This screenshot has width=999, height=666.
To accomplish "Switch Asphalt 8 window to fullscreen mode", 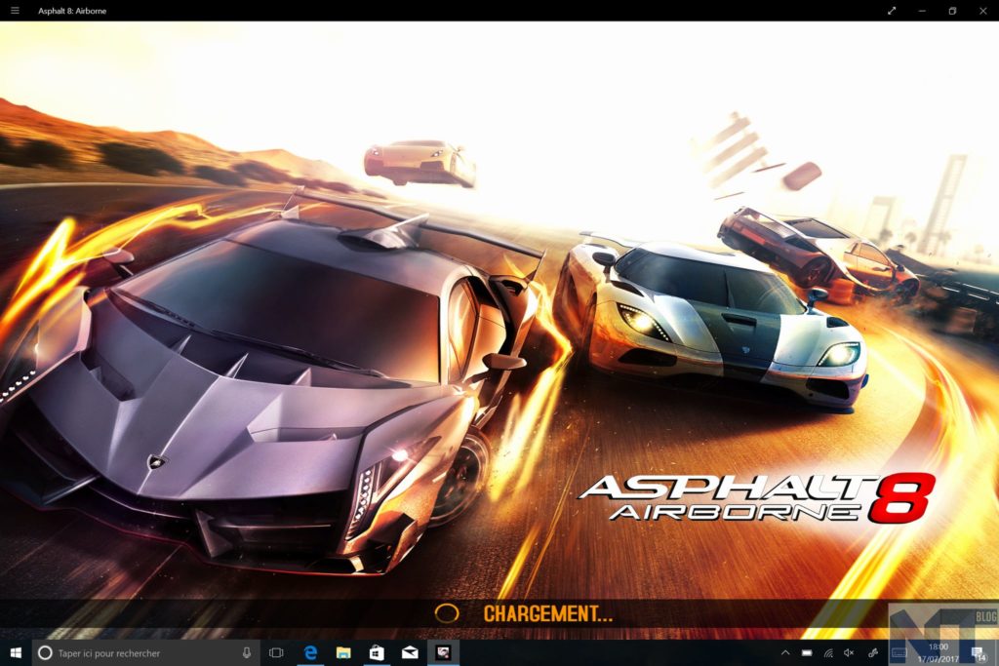I will point(892,10).
